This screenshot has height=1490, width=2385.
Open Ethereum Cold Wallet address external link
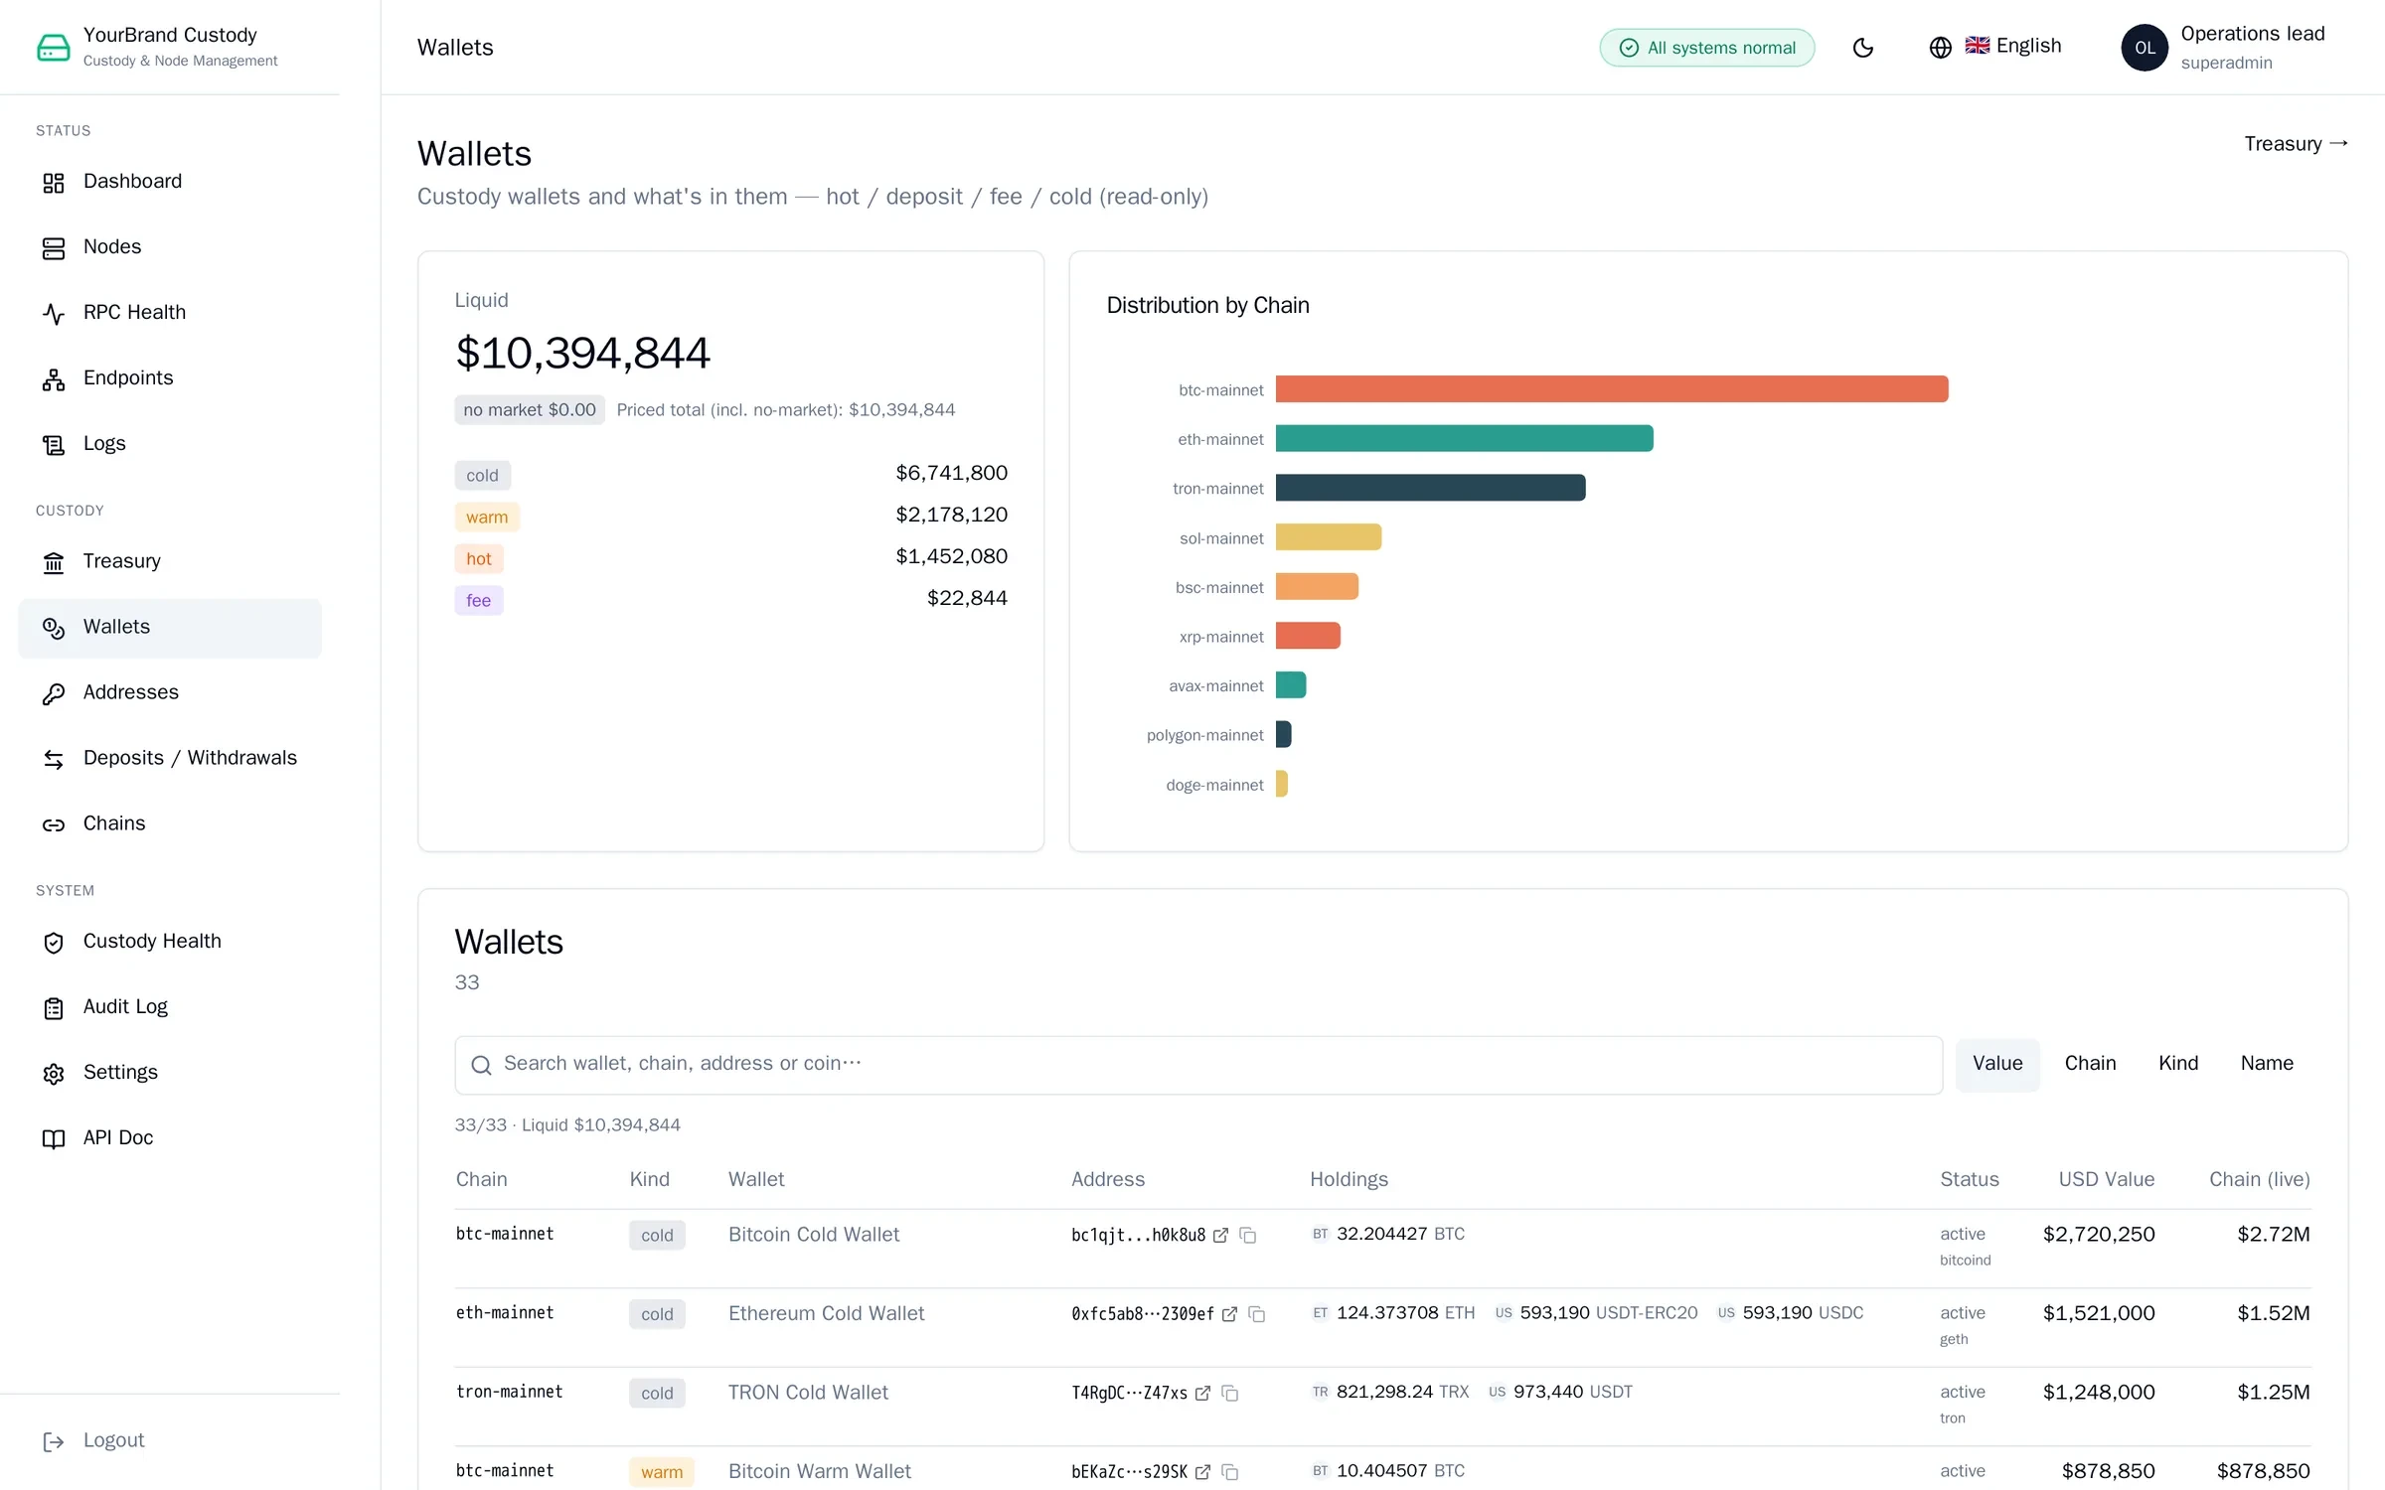point(1229,1314)
